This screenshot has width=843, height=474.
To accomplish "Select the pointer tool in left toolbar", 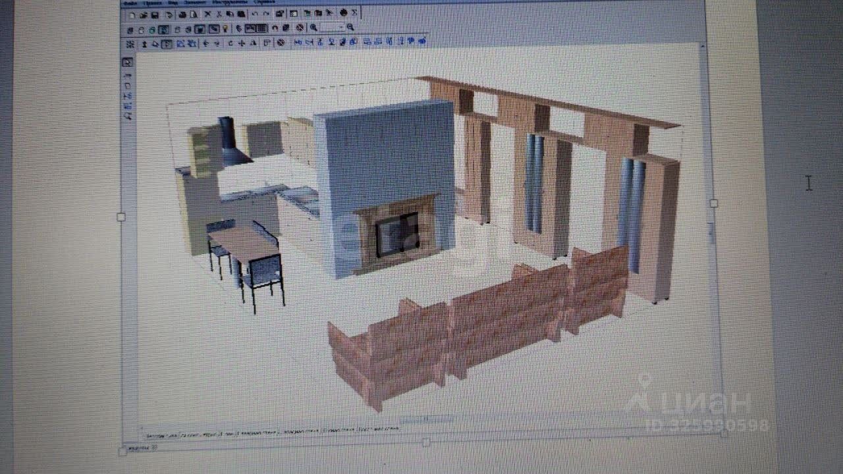I will pos(128,63).
